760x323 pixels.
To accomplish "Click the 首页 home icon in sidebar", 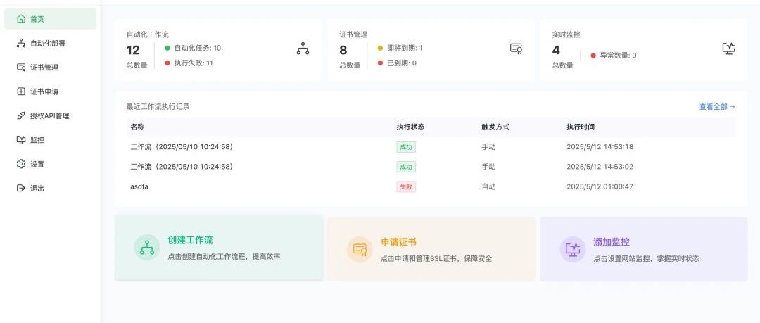I will 21,19.
